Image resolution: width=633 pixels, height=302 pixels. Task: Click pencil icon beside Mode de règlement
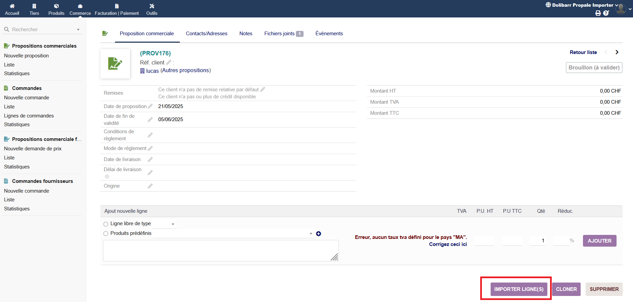(x=150, y=148)
